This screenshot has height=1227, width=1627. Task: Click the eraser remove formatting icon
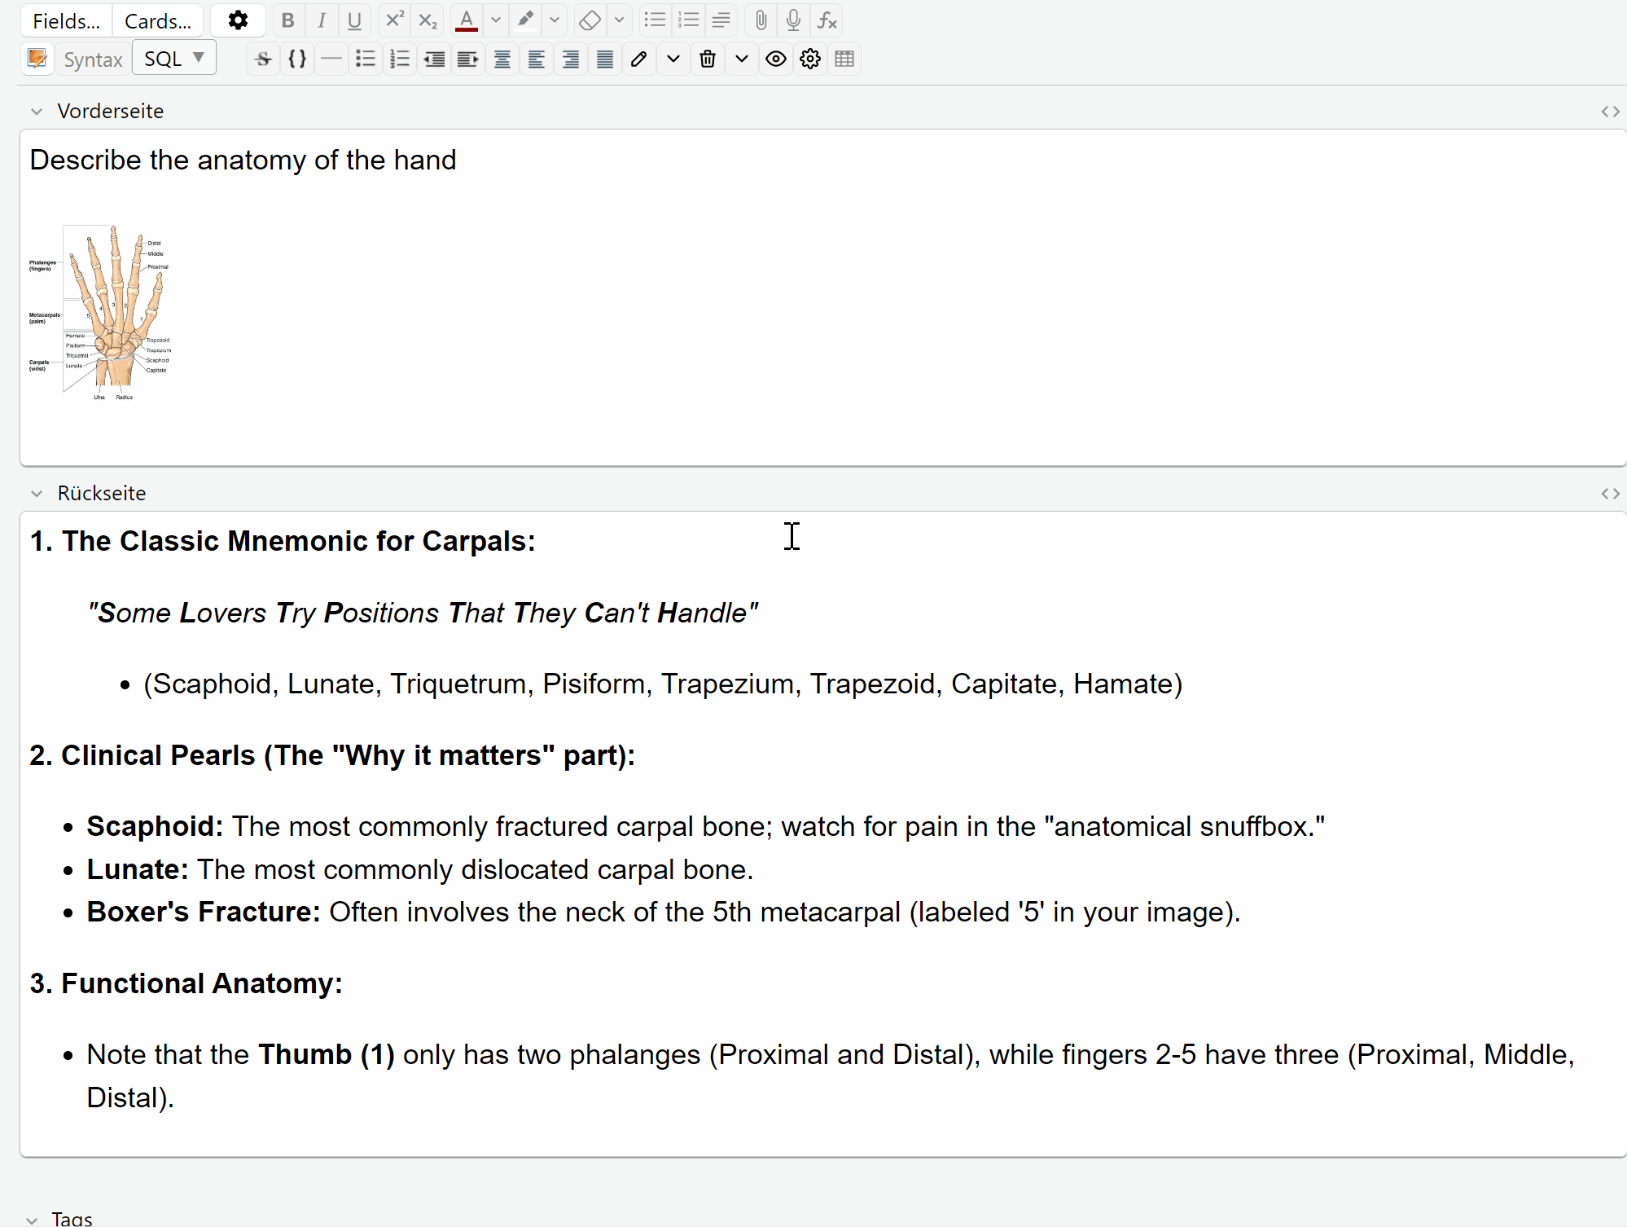point(590,20)
